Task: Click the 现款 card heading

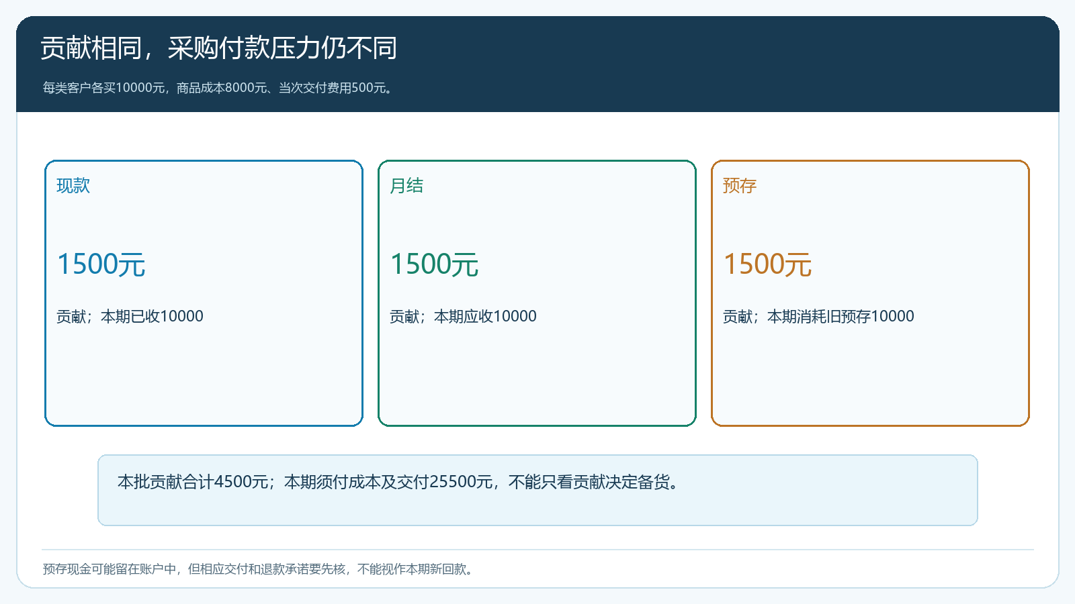Action: tap(73, 186)
